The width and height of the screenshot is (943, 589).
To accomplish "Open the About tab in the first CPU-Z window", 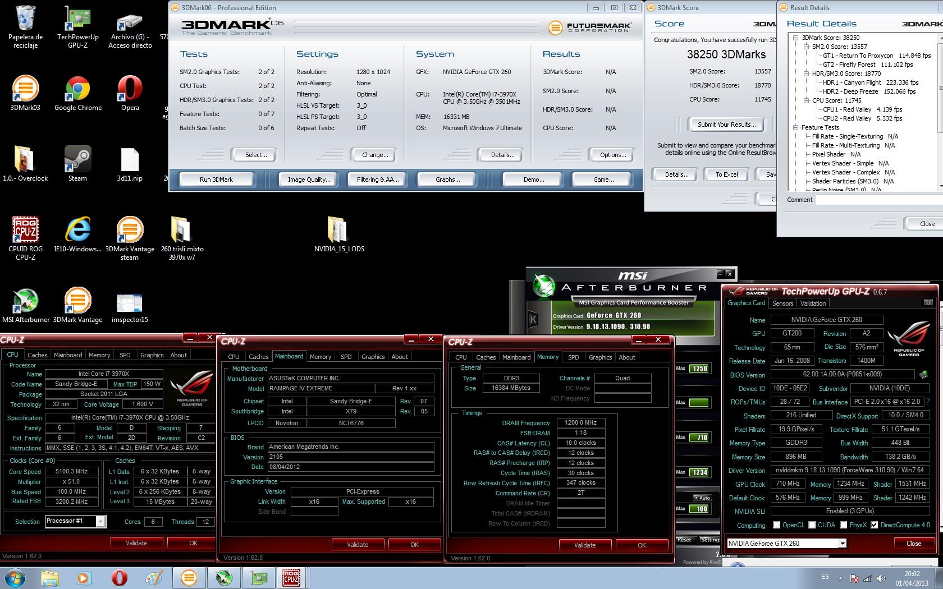I will pos(178,355).
